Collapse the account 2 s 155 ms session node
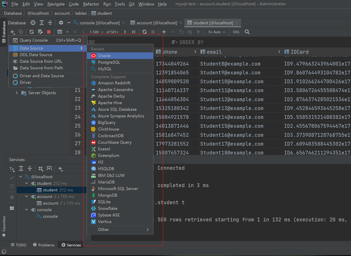 [27, 197]
